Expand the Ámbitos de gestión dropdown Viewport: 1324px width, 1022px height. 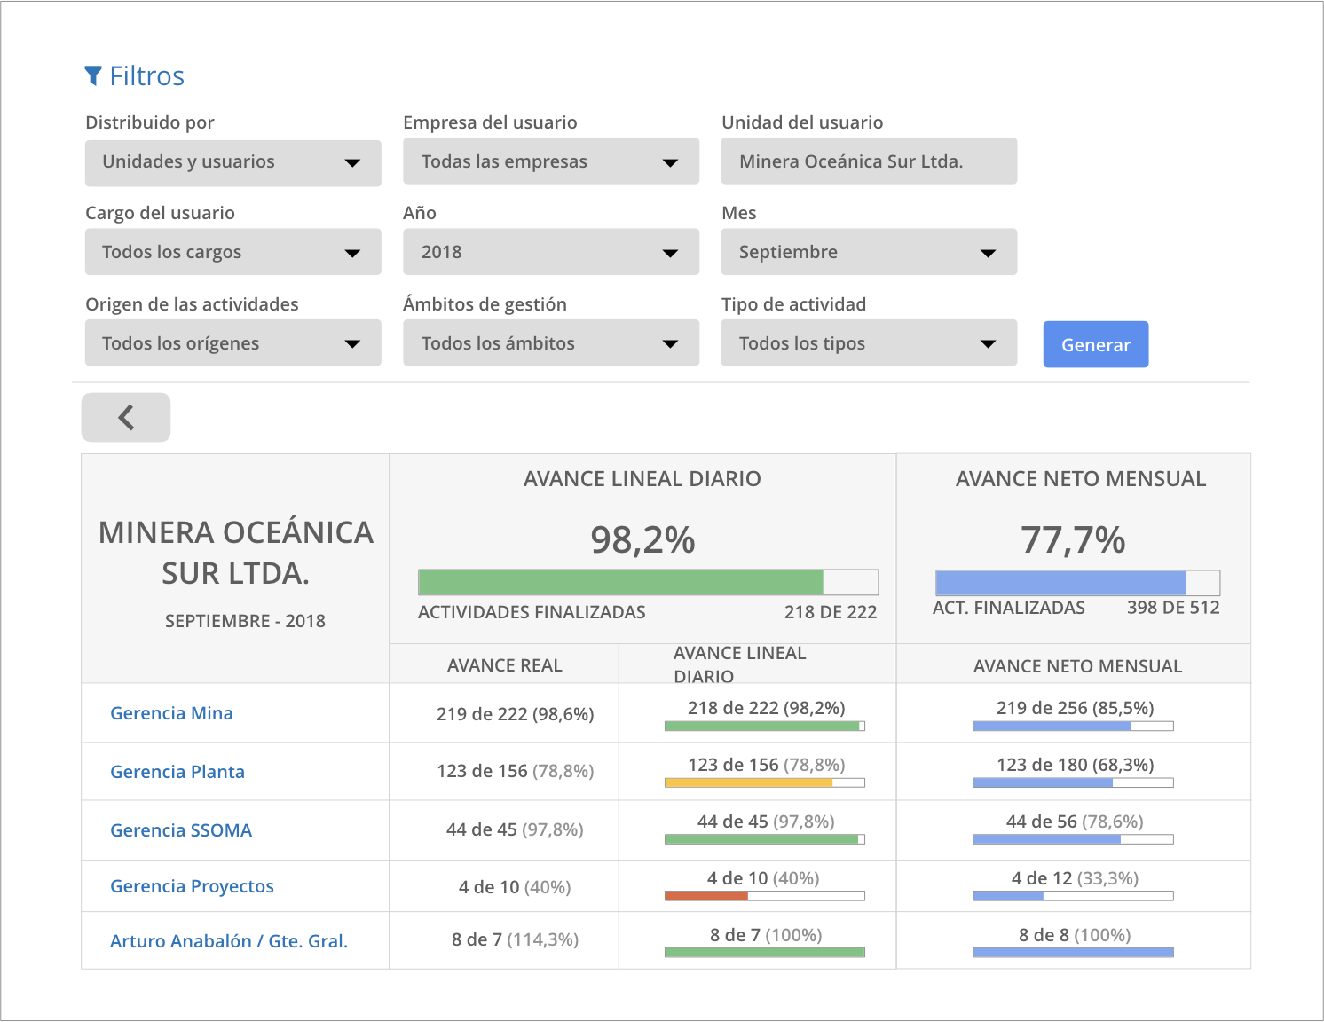point(551,342)
